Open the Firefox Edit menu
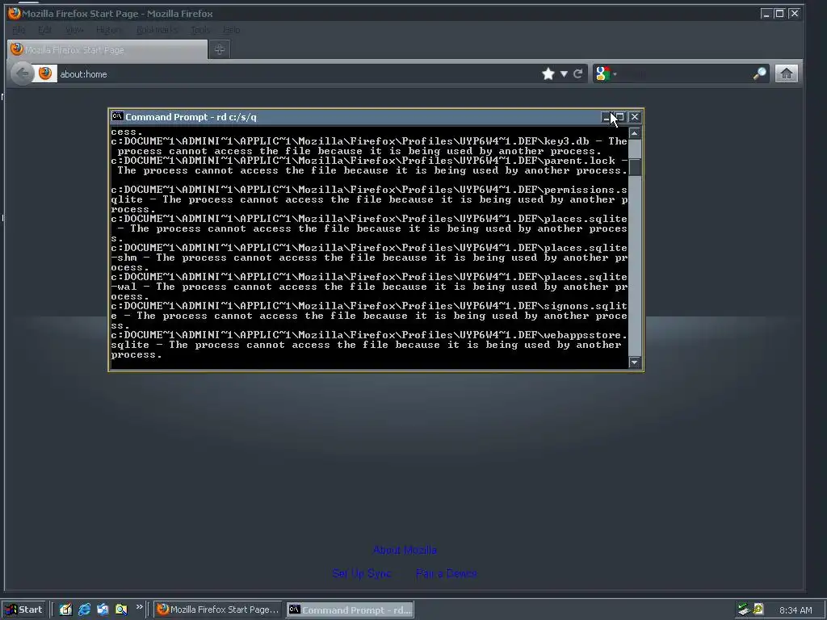 [x=45, y=30]
